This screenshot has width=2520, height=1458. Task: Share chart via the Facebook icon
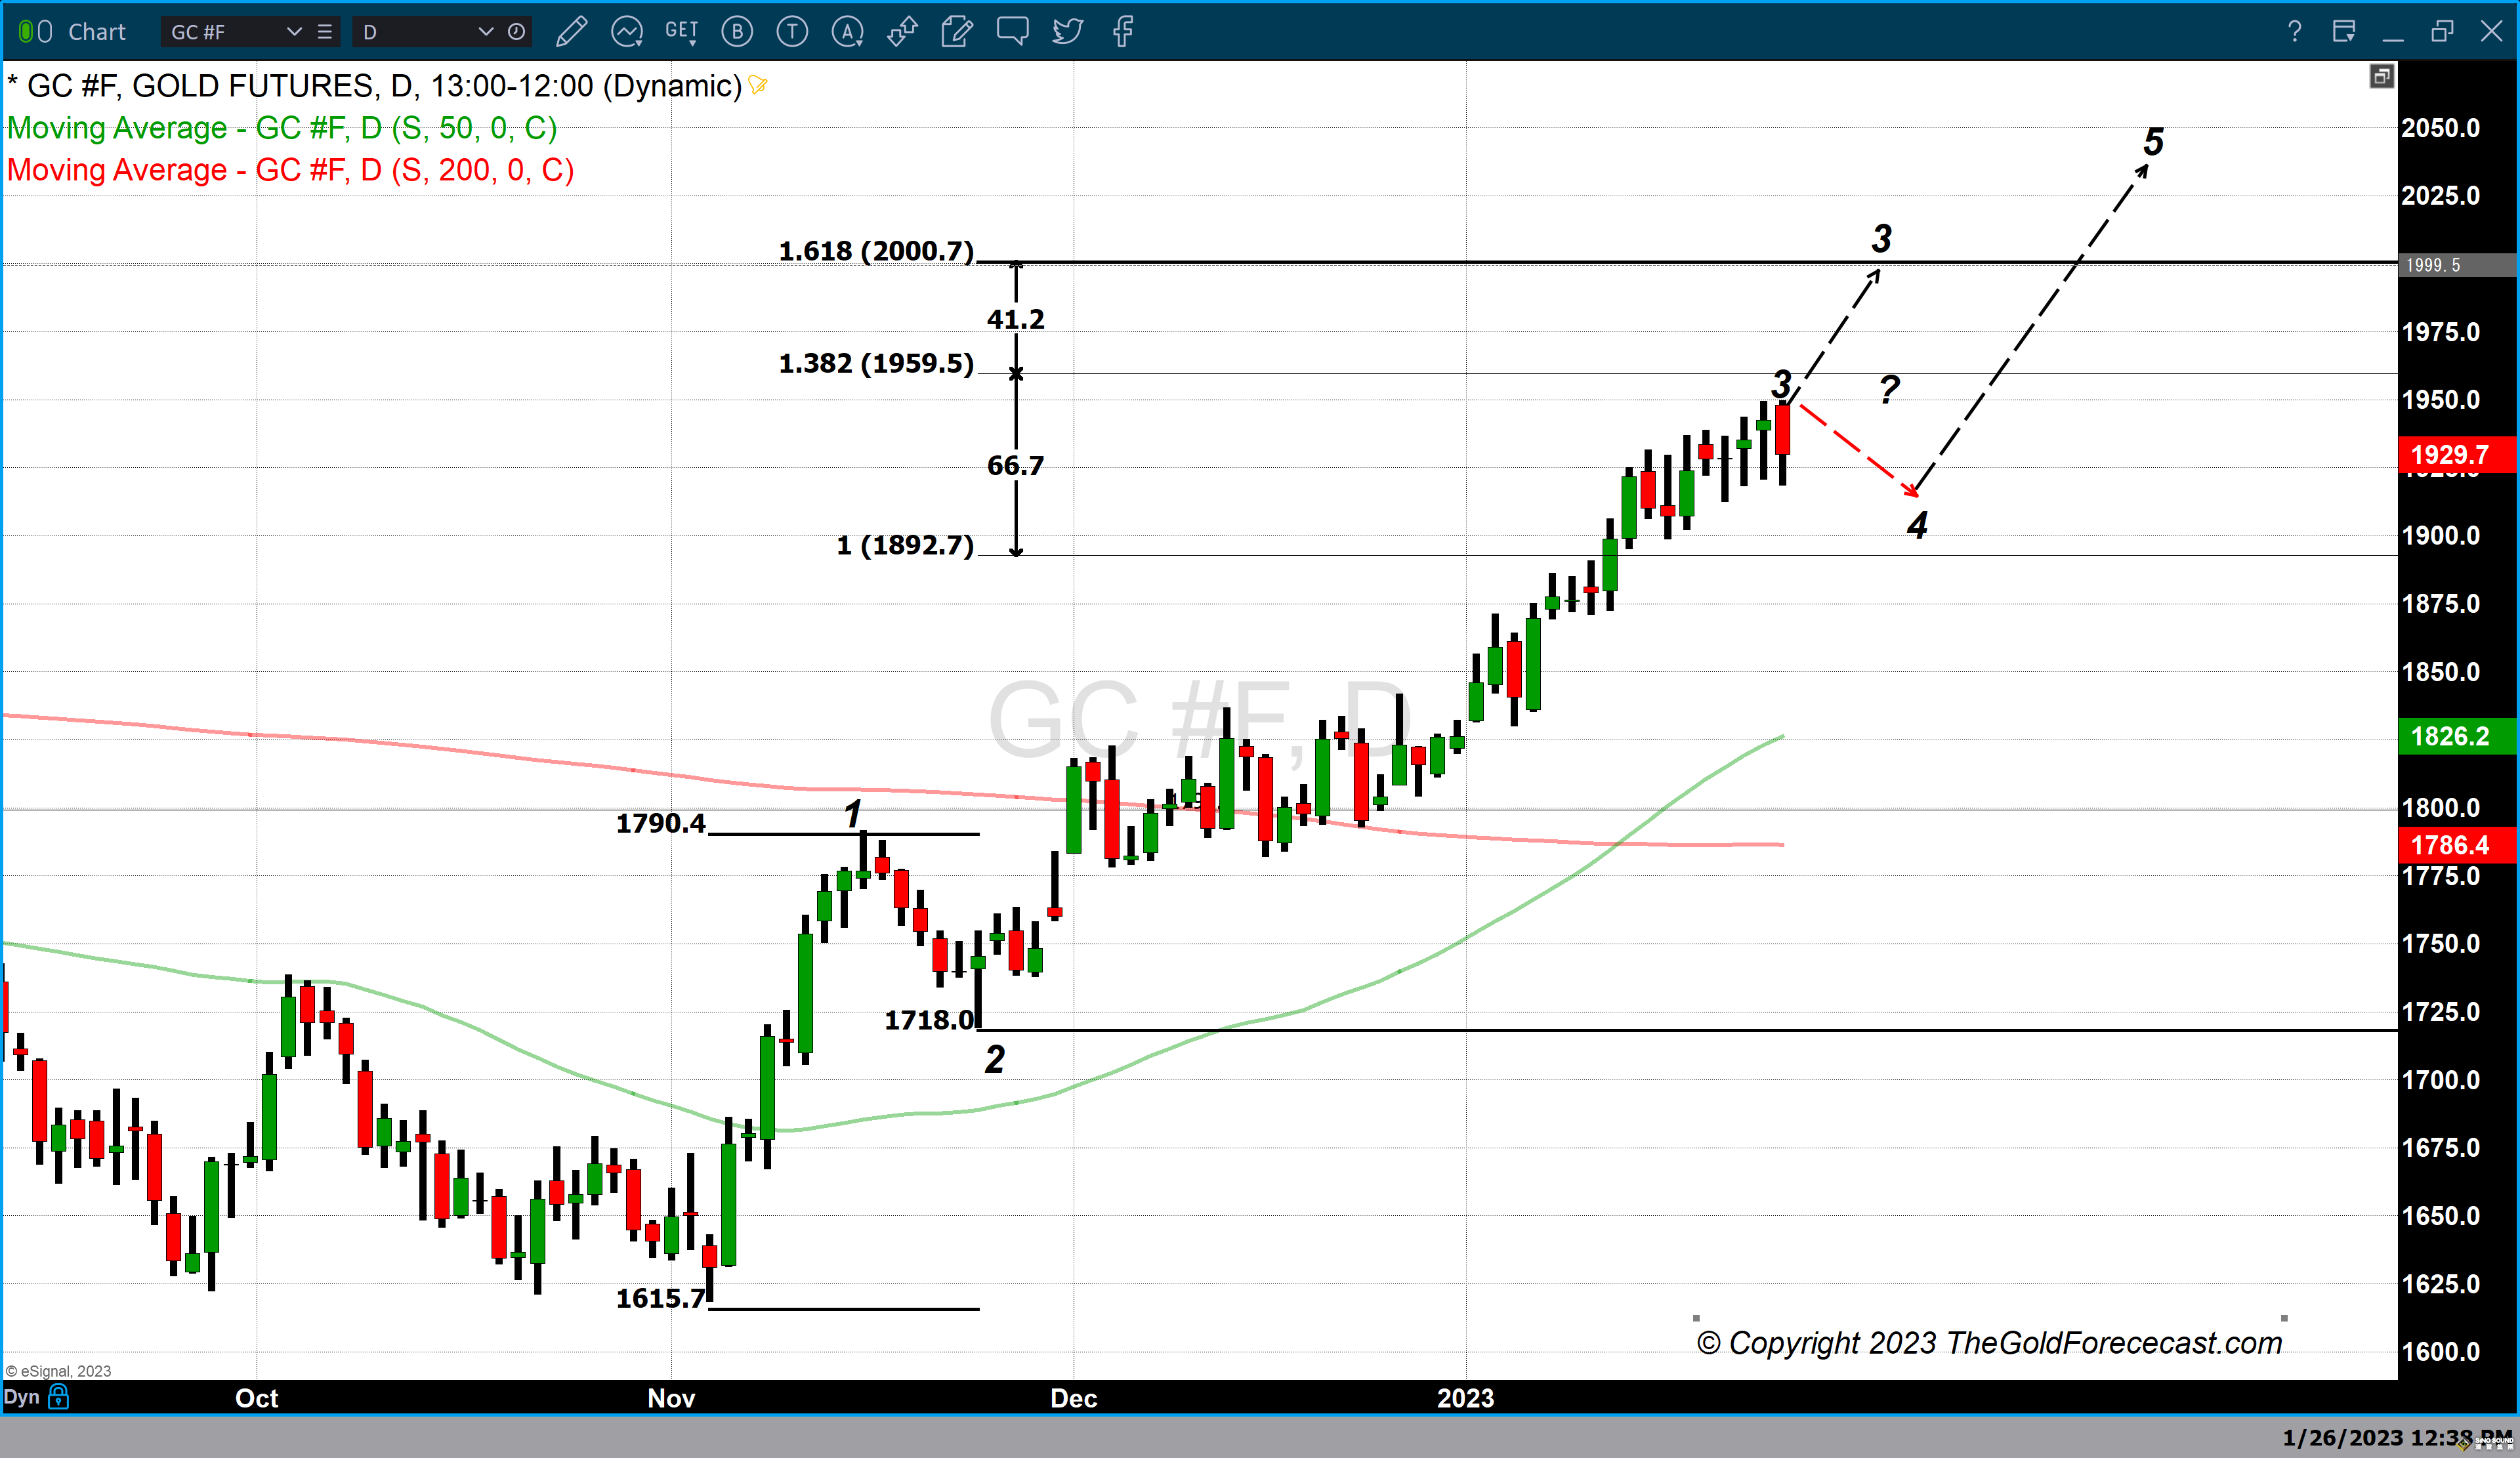(1122, 32)
